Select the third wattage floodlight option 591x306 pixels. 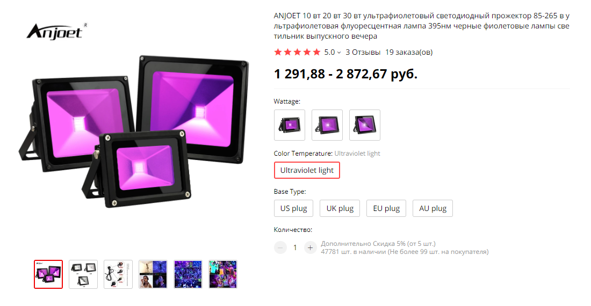[365, 125]
